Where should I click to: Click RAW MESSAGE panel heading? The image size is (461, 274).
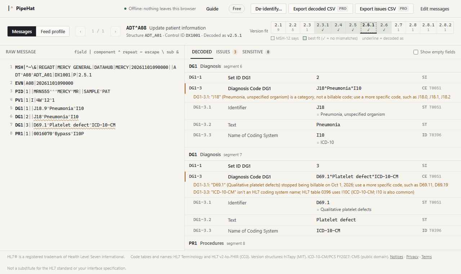[x=21, y=52]
